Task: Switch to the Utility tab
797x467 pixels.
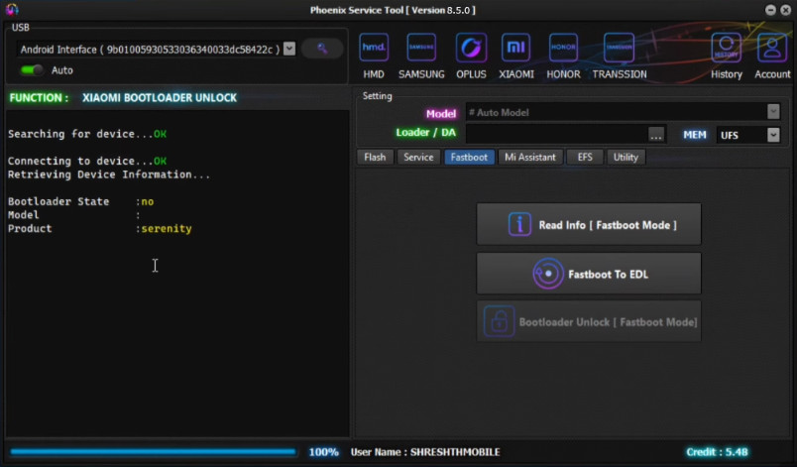Action: [x=626, y=157]
